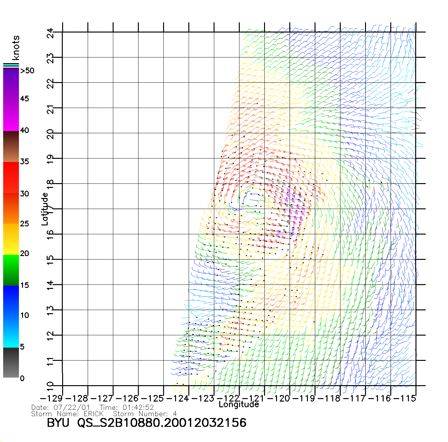The width and height of the screenshot is (448, 442).
Task: Click the 'Longitude' axis label
Action: tap(239, 404)
